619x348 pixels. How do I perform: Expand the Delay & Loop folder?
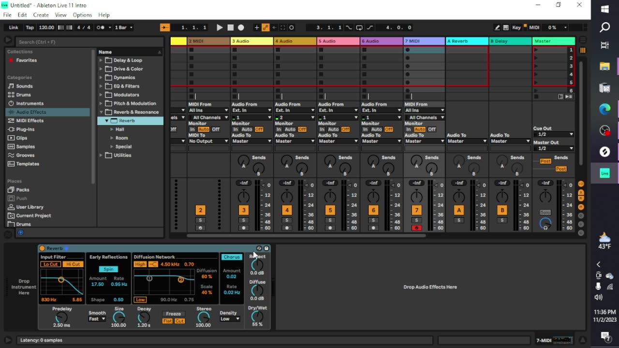[x=102, y=60]
